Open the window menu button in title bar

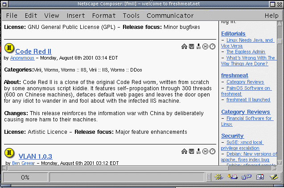pos(4,4)
